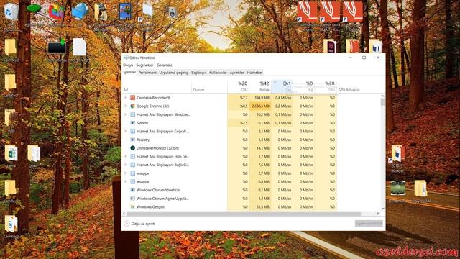The image size is (460, 259).
Task: Switch to the Kullanıcılar tab
Action: 218,73
